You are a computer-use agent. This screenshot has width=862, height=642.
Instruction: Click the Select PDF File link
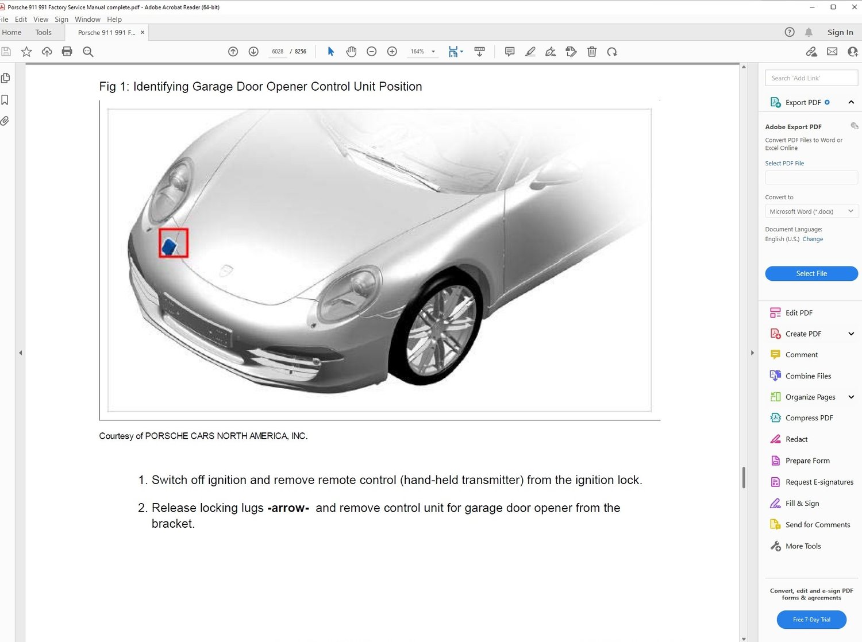coord(784,164)
